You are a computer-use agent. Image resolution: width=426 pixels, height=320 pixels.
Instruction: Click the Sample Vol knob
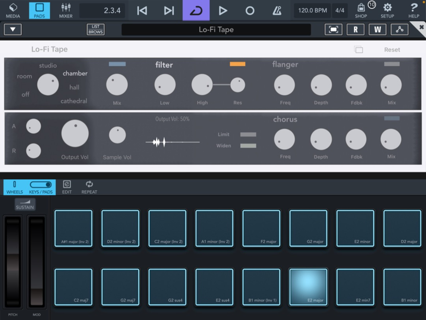(x=118, y=135)
